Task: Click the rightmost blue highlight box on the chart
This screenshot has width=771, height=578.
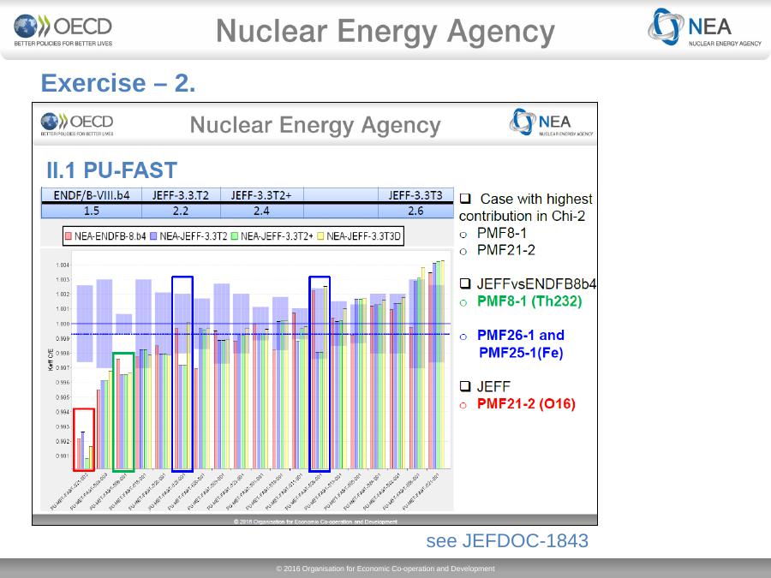Action: pyautogui.click(x=320, y=373)
